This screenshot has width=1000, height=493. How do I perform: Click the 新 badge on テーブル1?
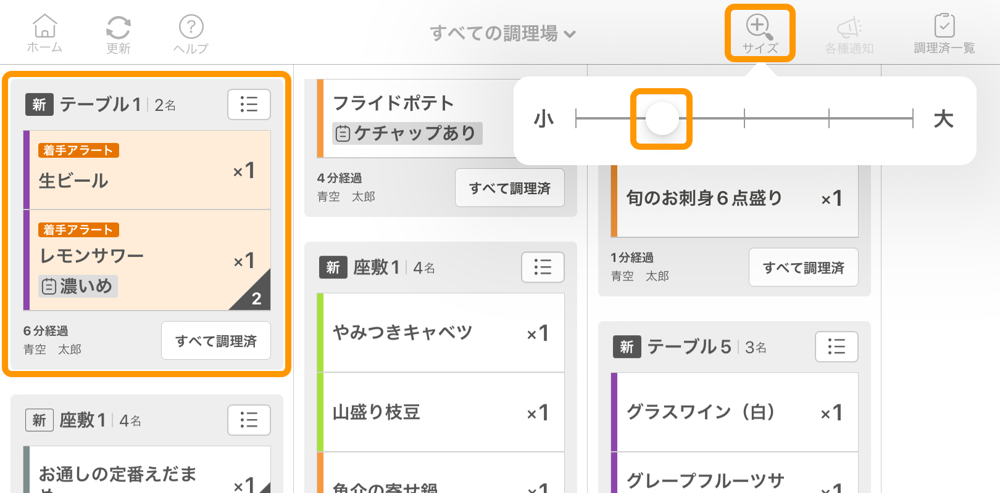[x=39, y=105]
